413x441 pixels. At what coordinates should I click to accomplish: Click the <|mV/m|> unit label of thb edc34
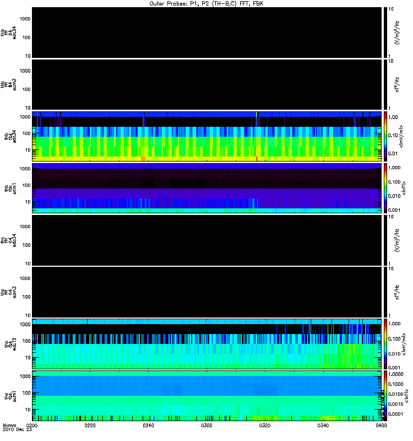[401, 136]
